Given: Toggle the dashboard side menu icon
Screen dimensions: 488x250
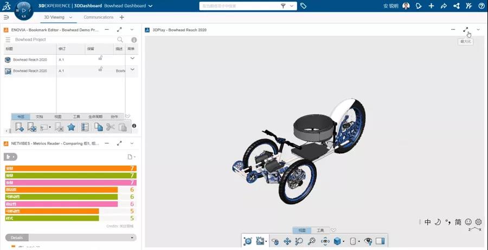Looking at the screenshot, I should point(6,17).
